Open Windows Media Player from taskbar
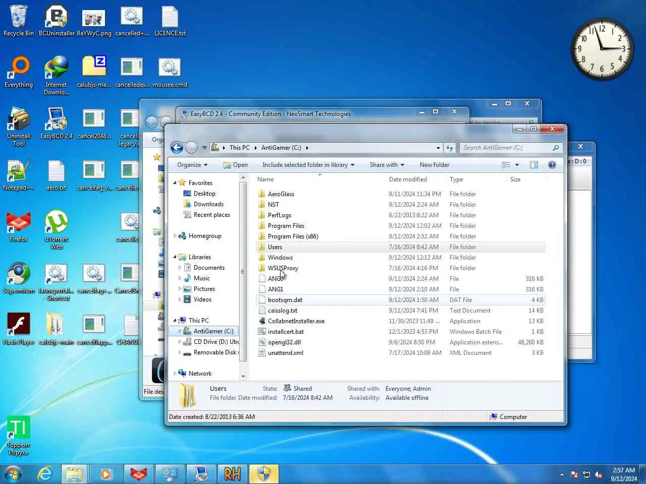The height and width of the screenshot is (484, 646). click(x=106, y=474)
